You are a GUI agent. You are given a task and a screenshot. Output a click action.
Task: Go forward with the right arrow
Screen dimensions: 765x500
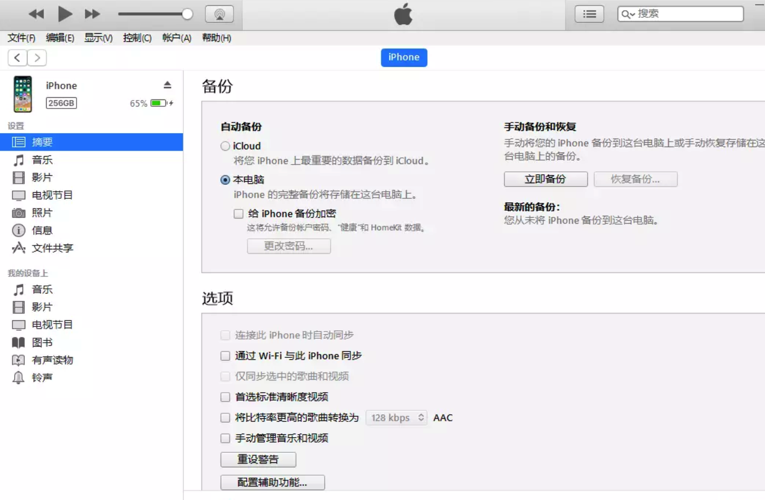(x=37, y=57)
